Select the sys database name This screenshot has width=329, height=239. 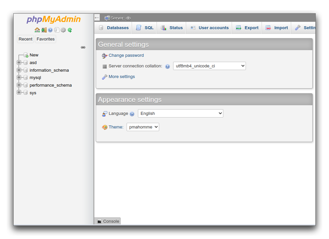pos(33,93)
